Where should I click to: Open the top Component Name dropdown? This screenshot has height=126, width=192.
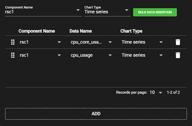78,10
